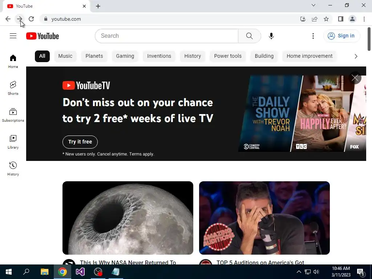Select the Gaming chip
372x279 pixels.
click(x=125, y=56)
